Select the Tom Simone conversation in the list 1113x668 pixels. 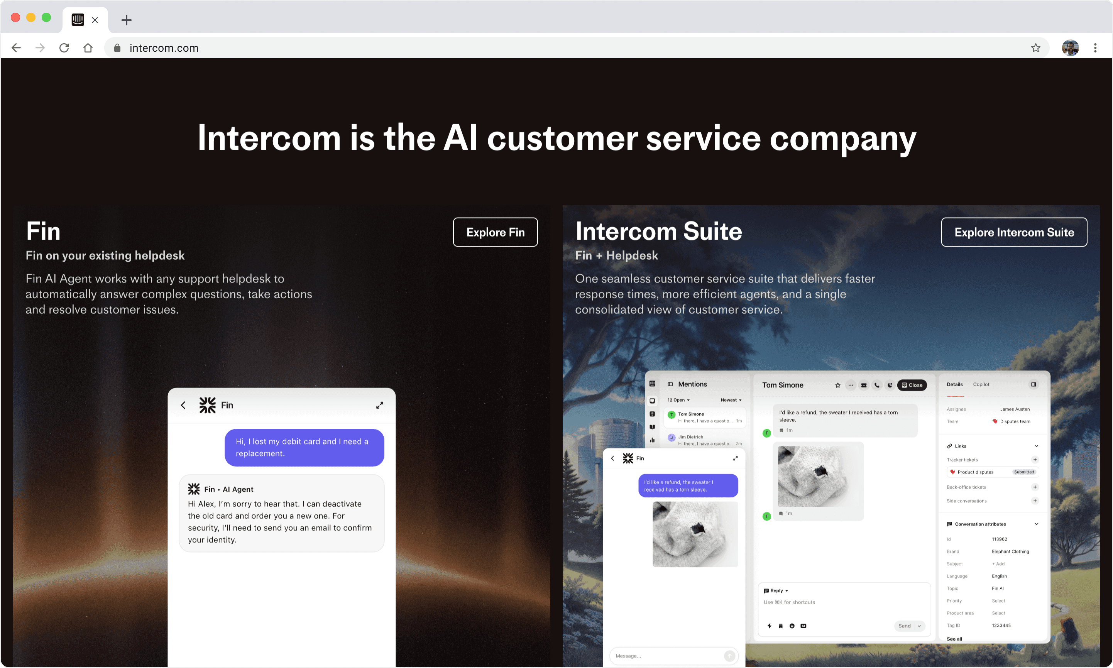pyautogui.click(x=705, y=417)
